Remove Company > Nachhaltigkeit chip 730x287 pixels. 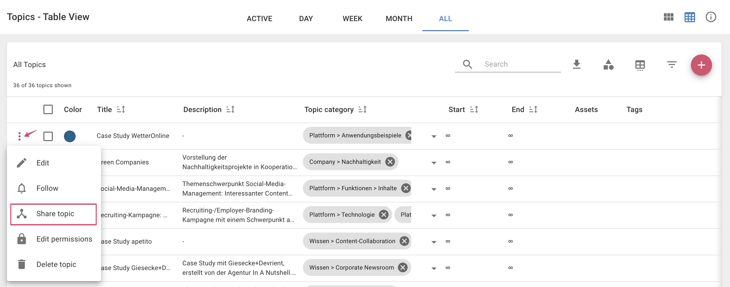(390, 162)
